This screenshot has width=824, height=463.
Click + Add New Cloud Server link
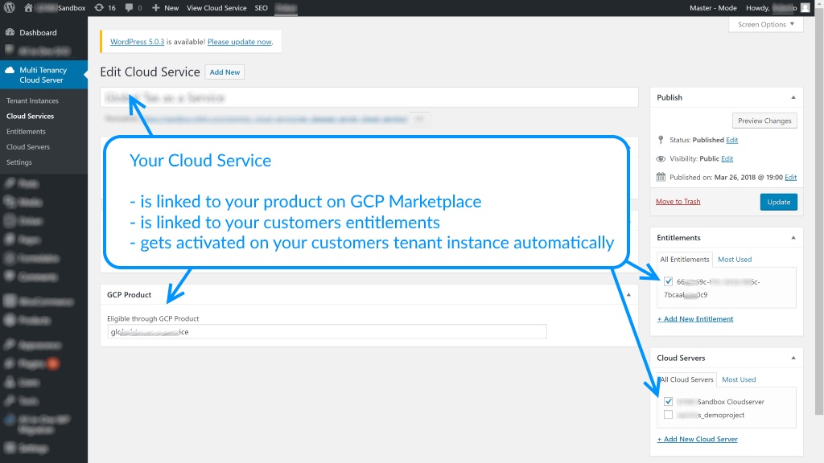pos(697,439)
